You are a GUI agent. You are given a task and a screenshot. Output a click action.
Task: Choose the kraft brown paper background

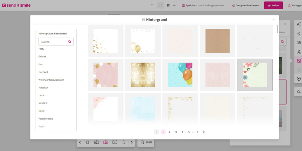[x=217, y=41]
